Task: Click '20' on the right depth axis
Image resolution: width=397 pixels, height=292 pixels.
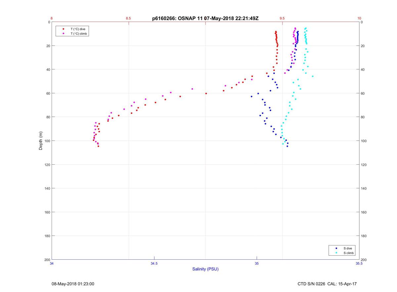Action: [x=363, y=46]
